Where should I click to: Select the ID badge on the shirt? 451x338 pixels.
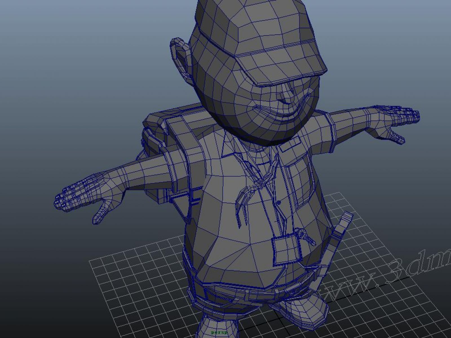(x=287, y=251)
